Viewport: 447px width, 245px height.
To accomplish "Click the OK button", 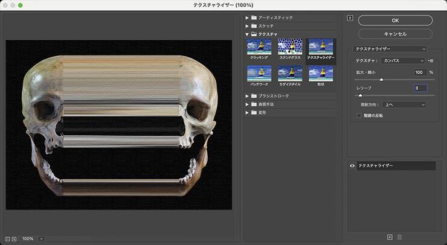I will click(x=395, y=21).
